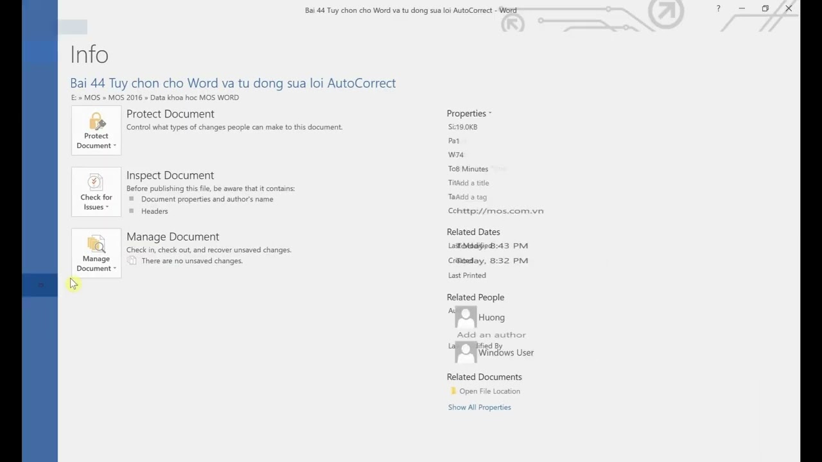Minimize the Word window

[742, 8]
